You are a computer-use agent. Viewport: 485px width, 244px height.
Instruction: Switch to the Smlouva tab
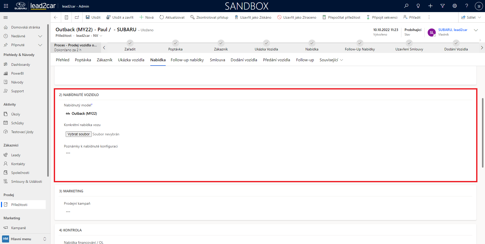217,60
